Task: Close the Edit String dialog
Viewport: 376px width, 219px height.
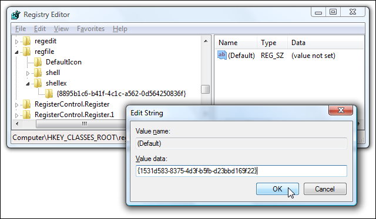Action: 341,110
